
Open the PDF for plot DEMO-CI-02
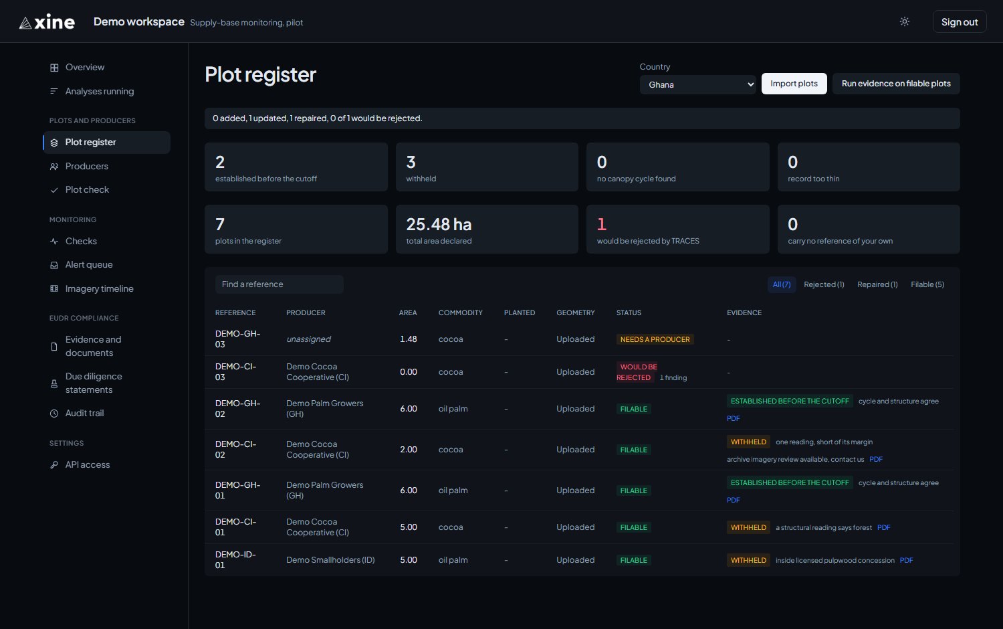pyautogui.click(x=876, y=459)
